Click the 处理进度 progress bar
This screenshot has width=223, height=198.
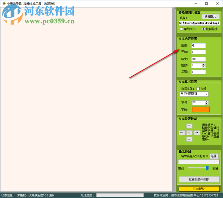[x=120, y=195]
